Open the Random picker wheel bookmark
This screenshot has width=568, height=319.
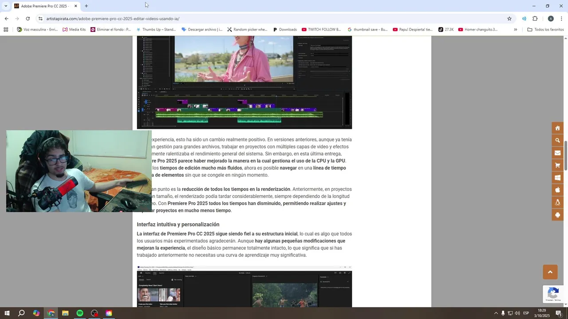click(247, 30)
